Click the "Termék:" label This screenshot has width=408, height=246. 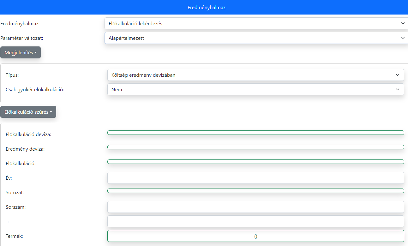tap(15, 236)
